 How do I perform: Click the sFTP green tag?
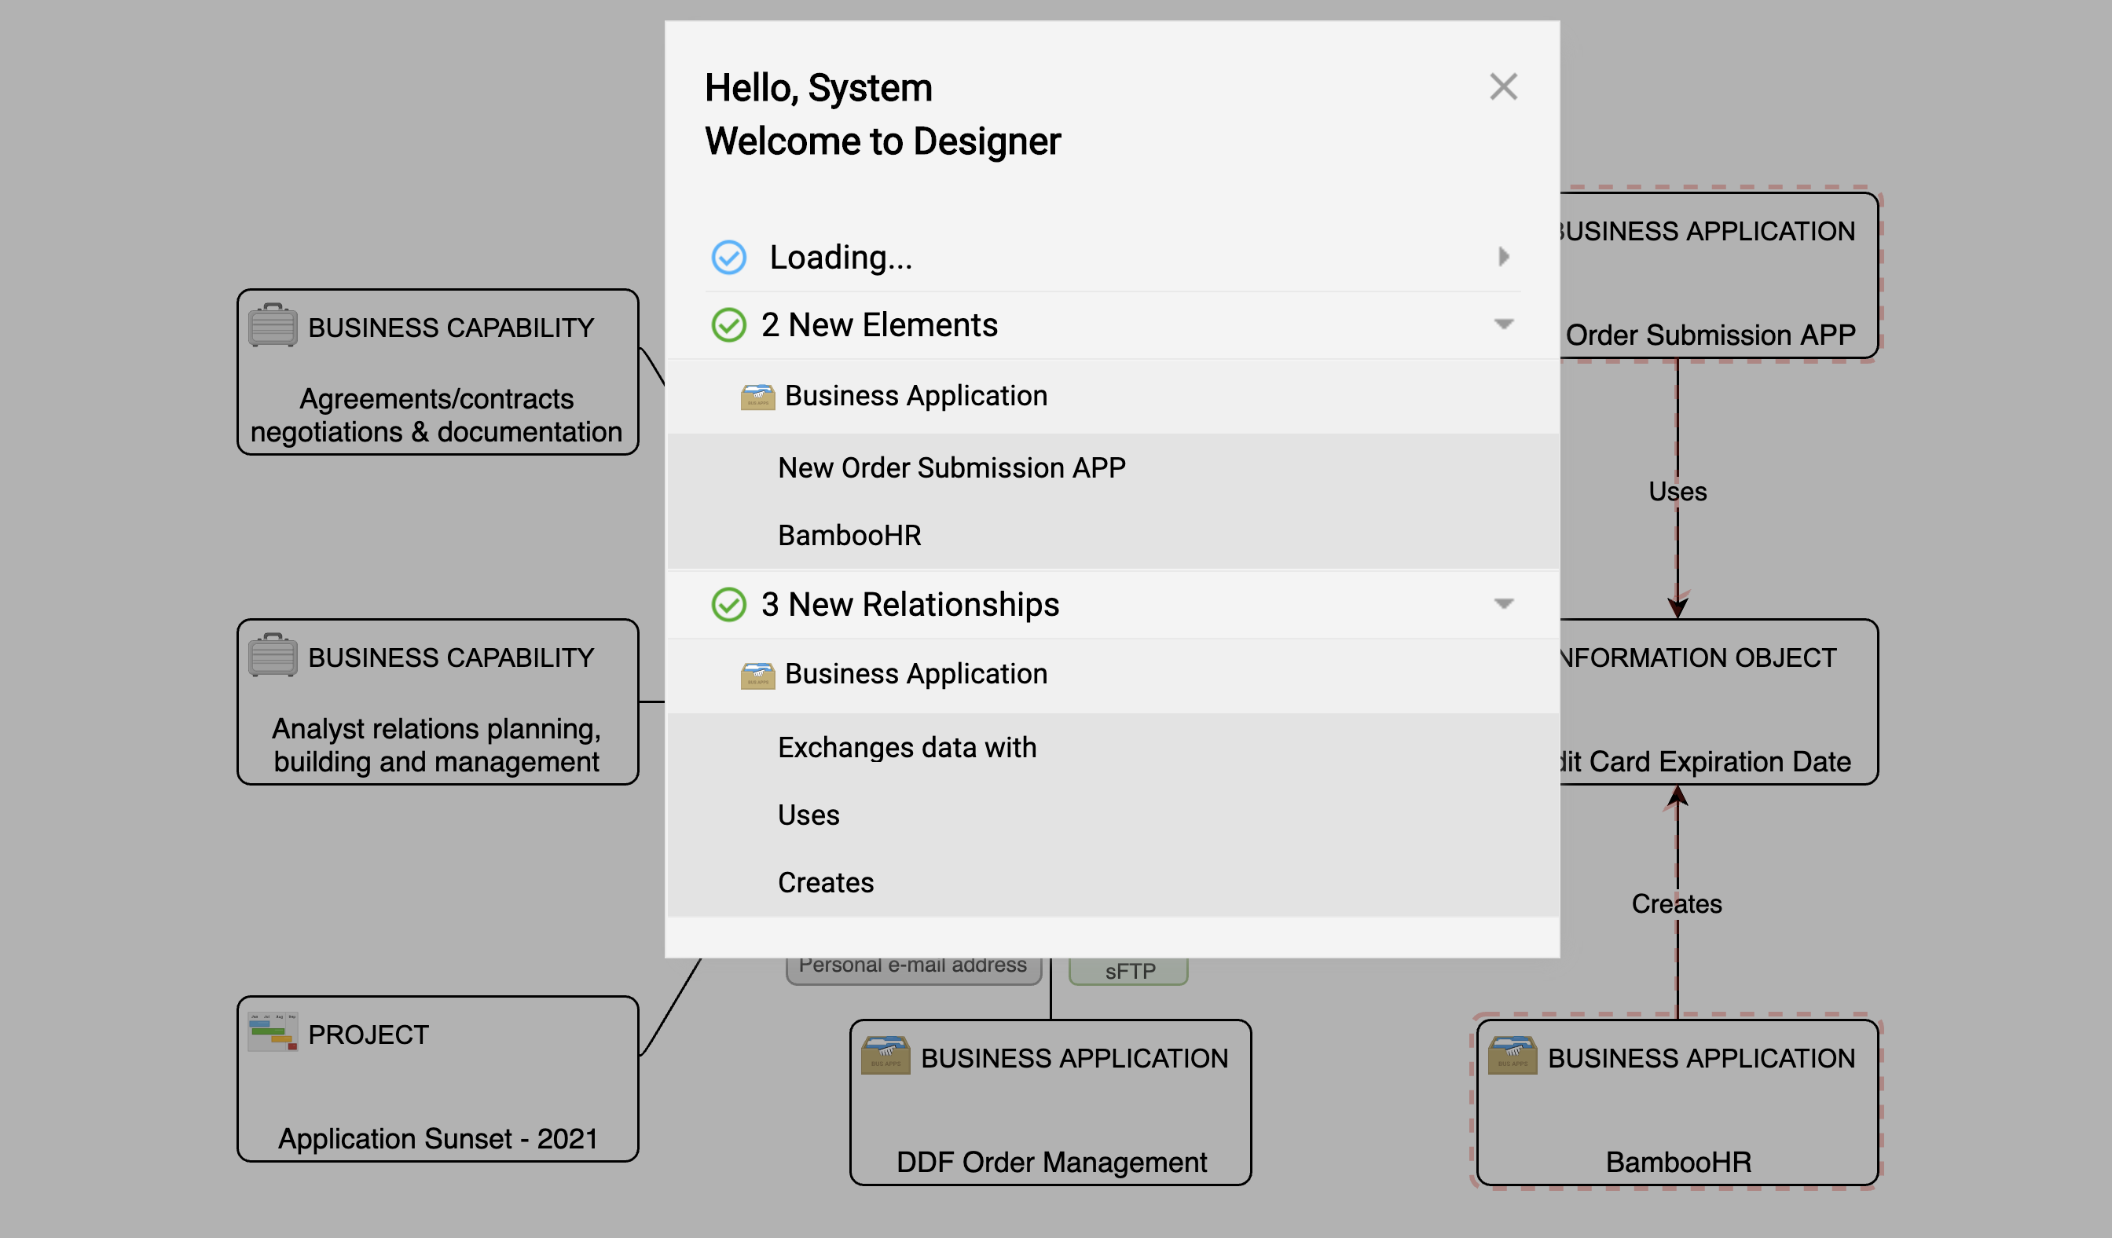(1129, 972)
